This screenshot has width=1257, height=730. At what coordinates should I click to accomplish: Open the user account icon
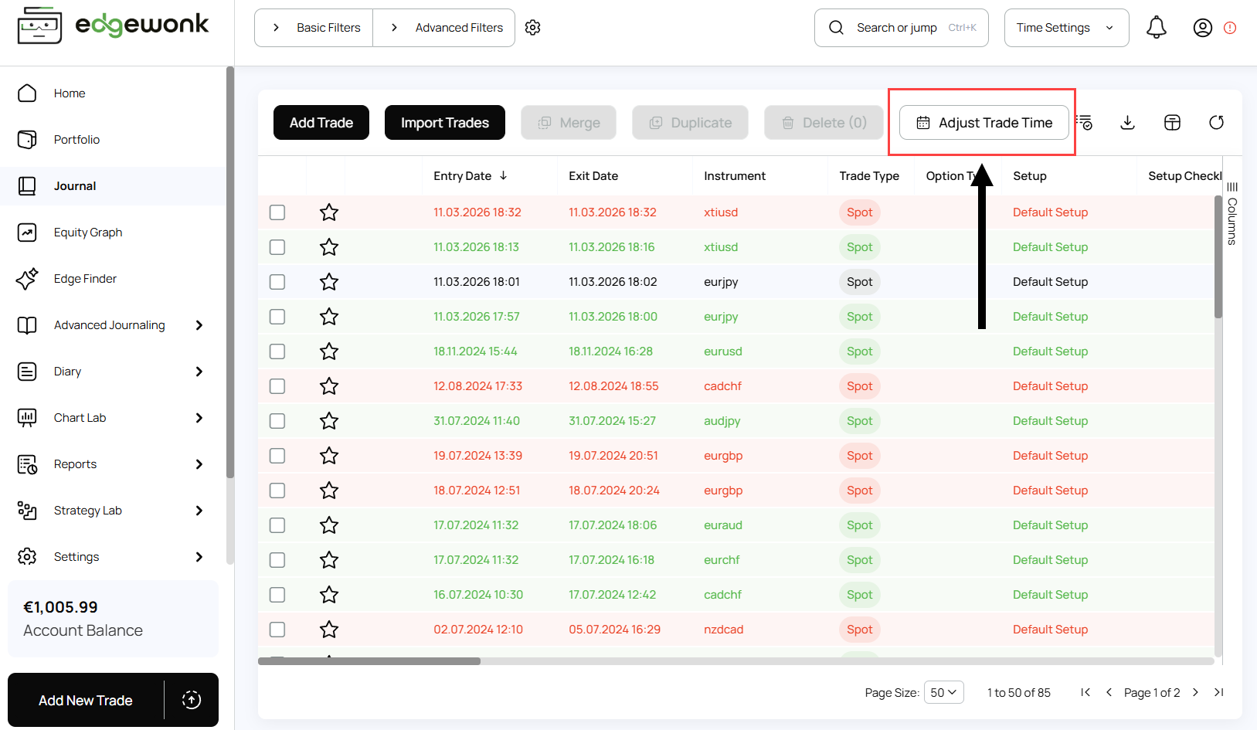click(x=1202, y=27)
